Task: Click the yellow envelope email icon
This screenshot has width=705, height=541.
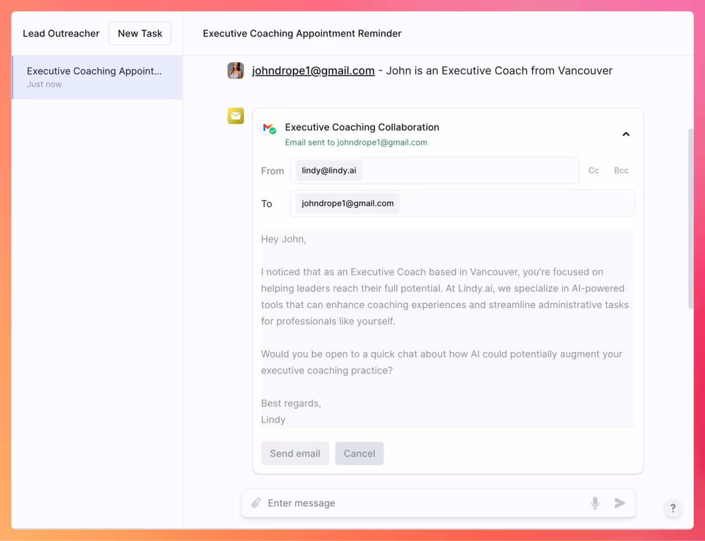Action: tap(236, 116)
